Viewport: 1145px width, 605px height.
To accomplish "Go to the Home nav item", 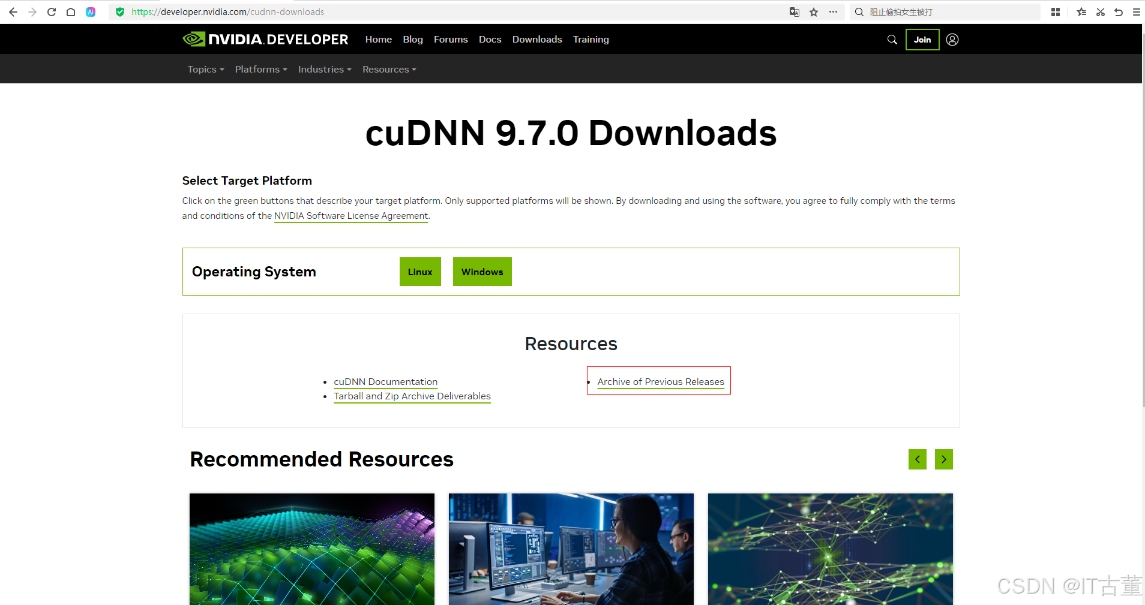I will pyautogui.click(x=379, y=40).
